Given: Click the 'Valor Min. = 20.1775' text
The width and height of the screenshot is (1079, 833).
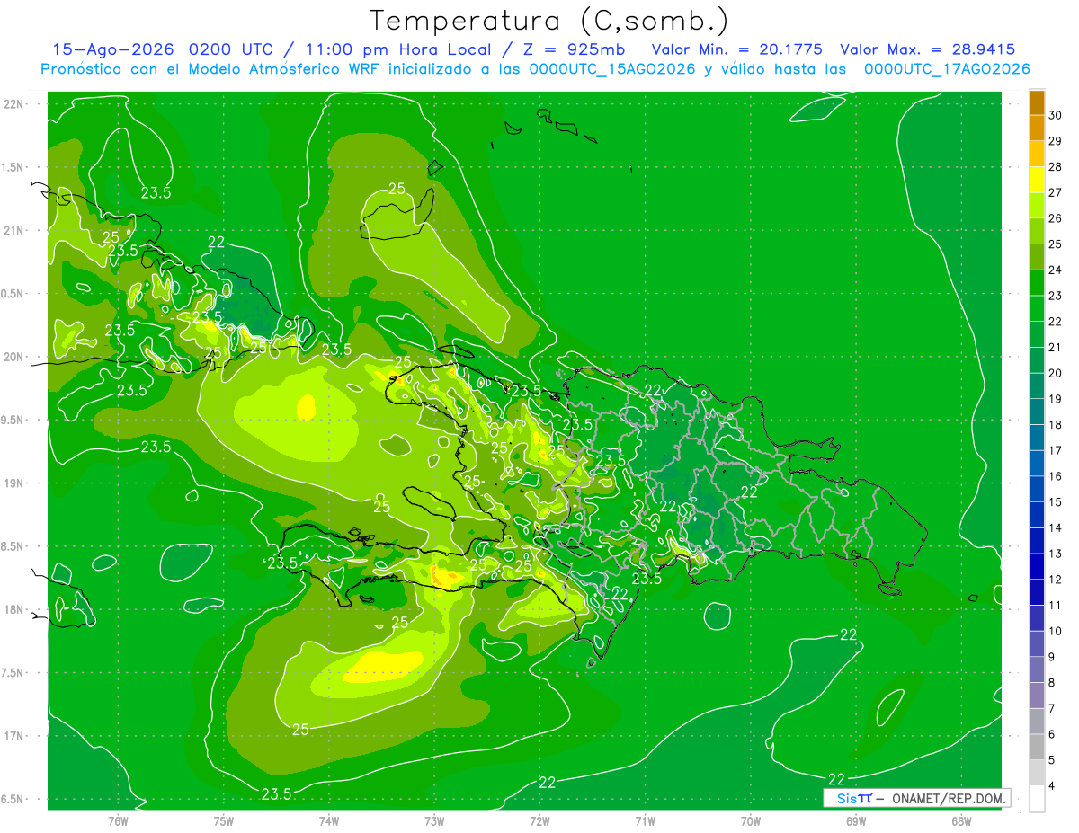Looking at the screenshot, I should pyautogui.click(x=736, y=49).
